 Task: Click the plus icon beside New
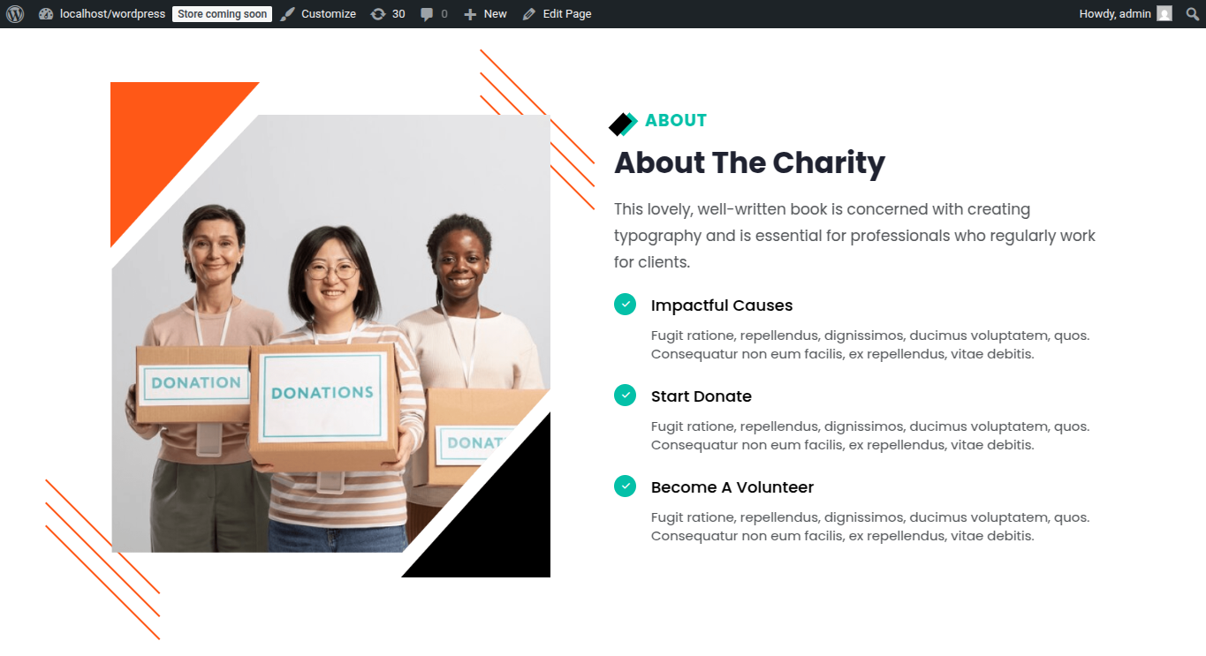click(x=470, y=14)
